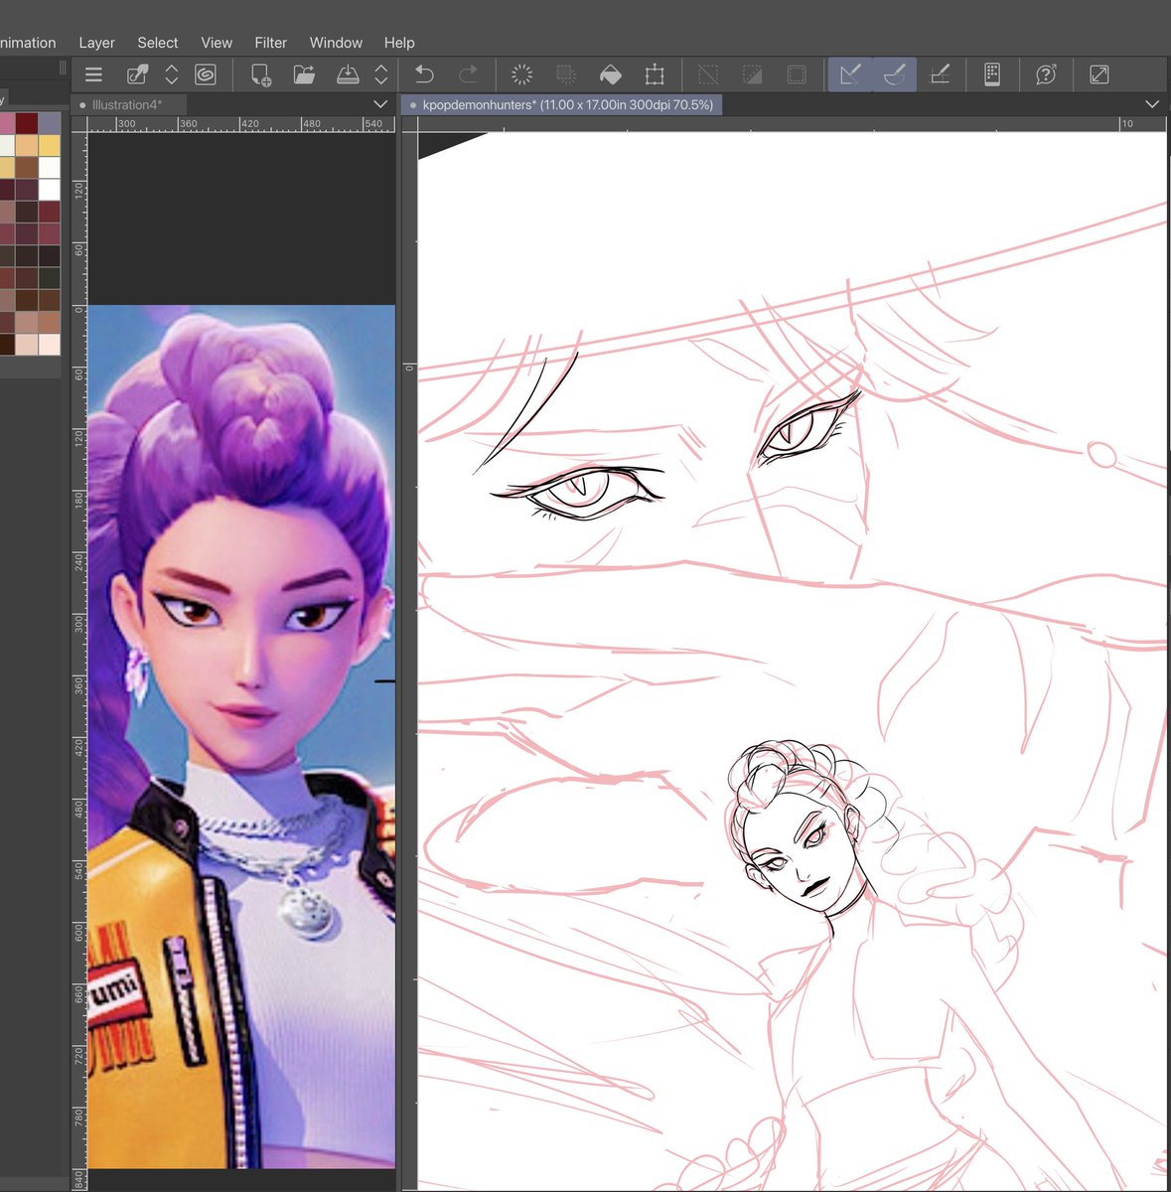
Task: Click the purple-haired reference image canvas
Action: click(x=243, y=695)
